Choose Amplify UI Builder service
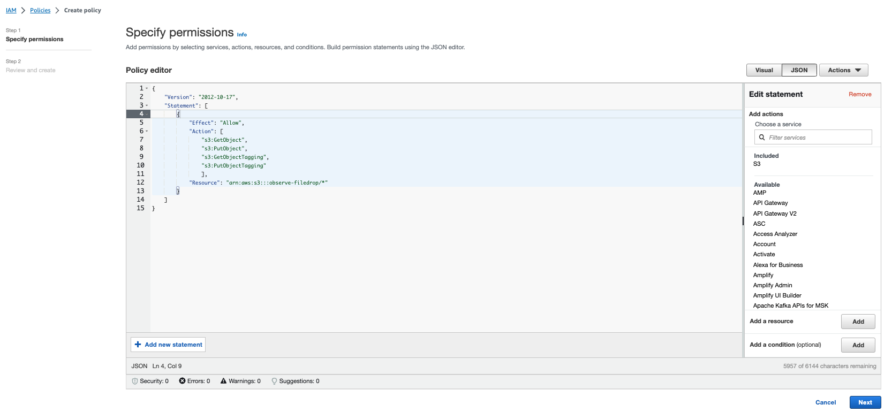 777,295
